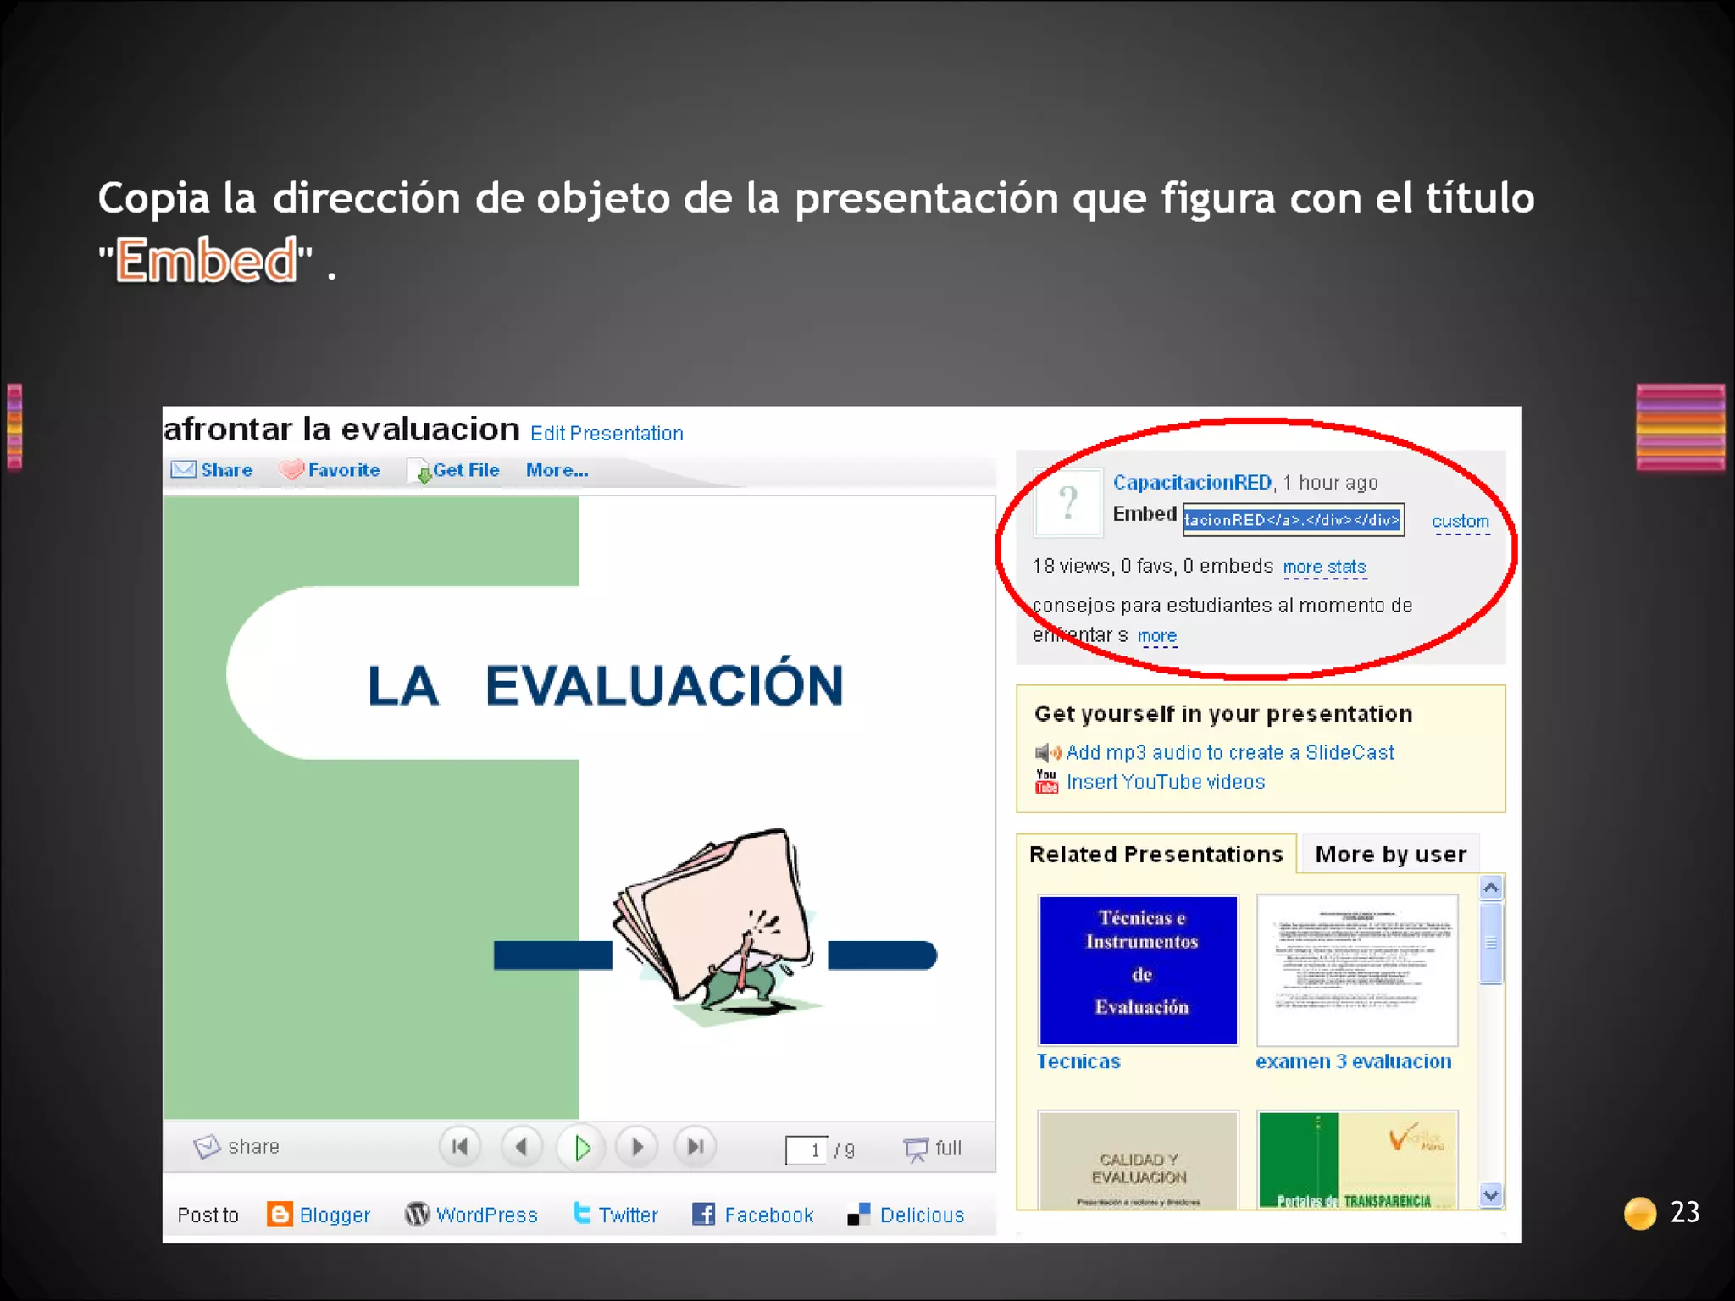Post to WordPress icon

[x=417, y=1214]
